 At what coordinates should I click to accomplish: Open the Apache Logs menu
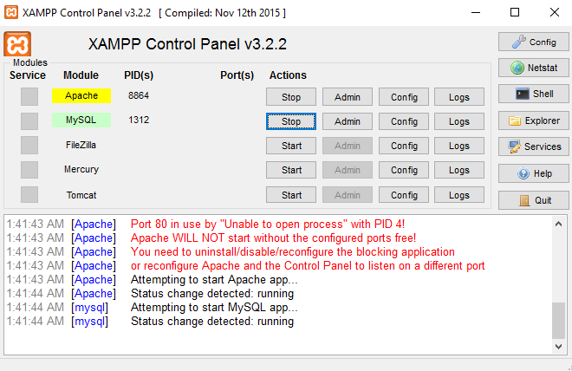tap(459, 97)
